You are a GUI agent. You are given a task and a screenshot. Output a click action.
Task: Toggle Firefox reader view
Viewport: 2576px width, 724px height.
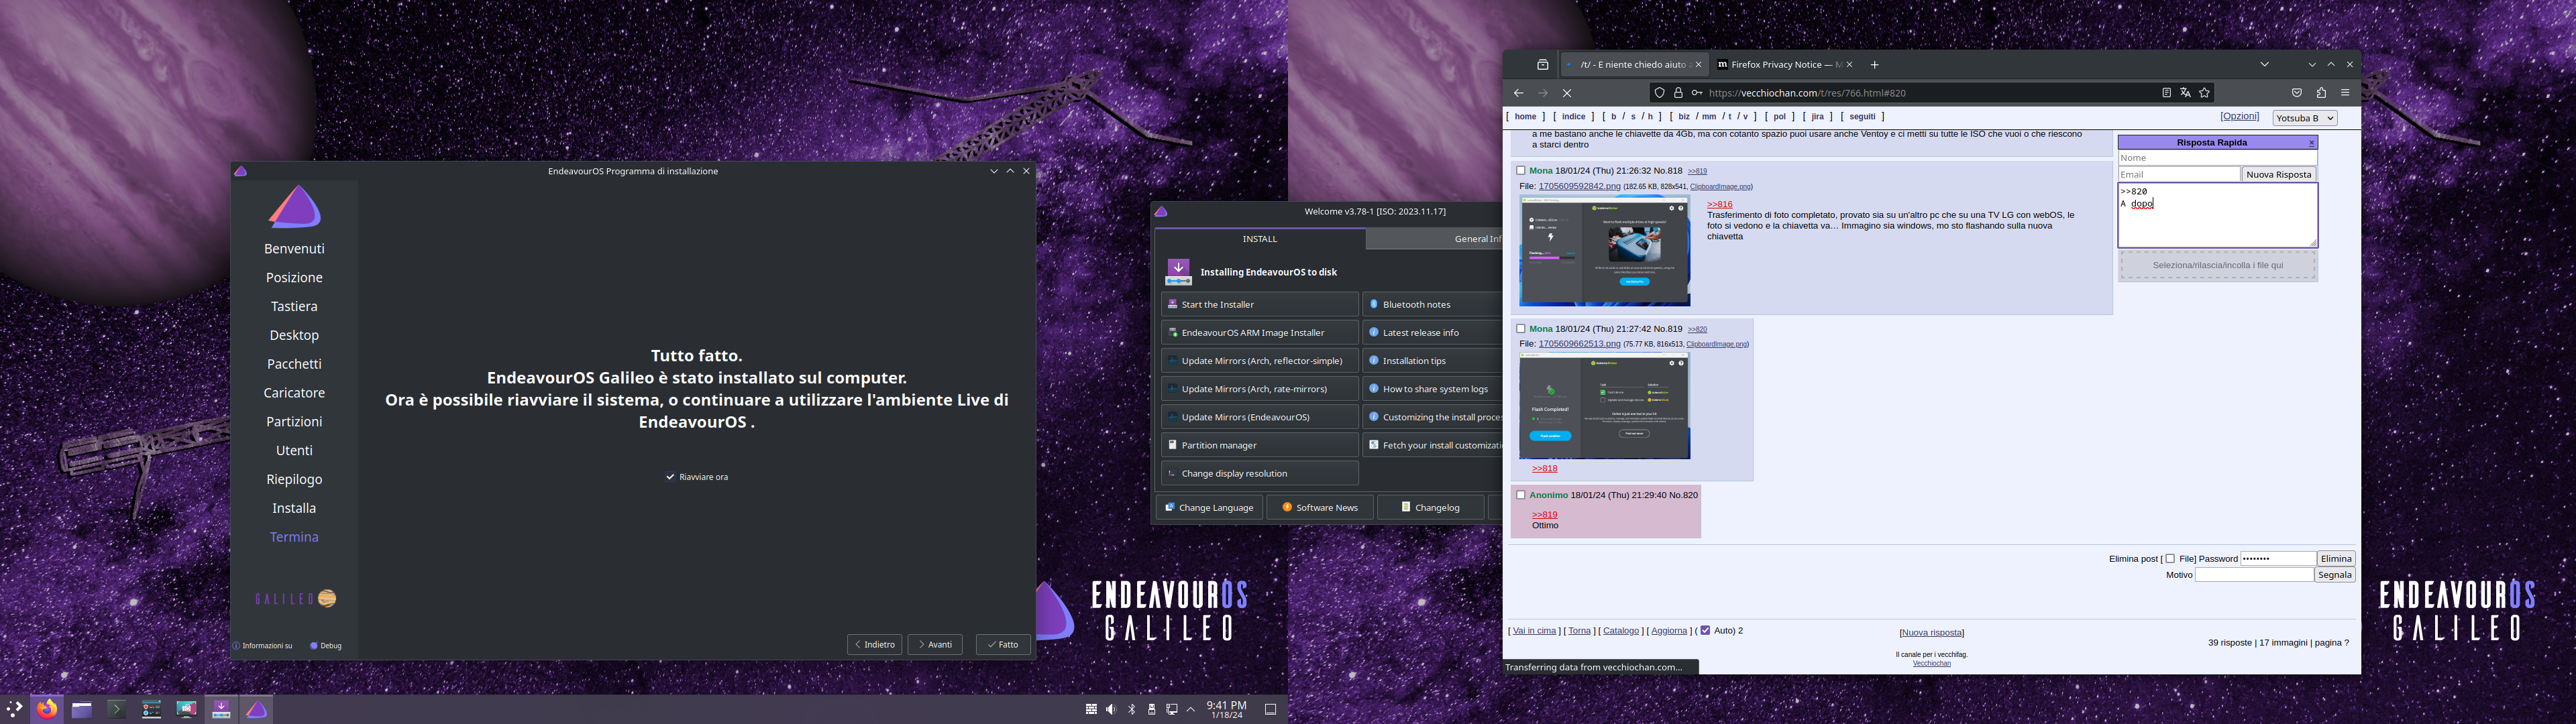point(2166,93)
